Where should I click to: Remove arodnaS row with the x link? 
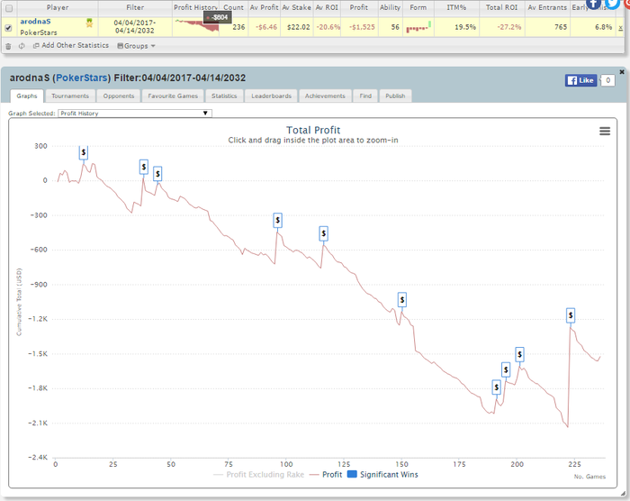[621, 28]
